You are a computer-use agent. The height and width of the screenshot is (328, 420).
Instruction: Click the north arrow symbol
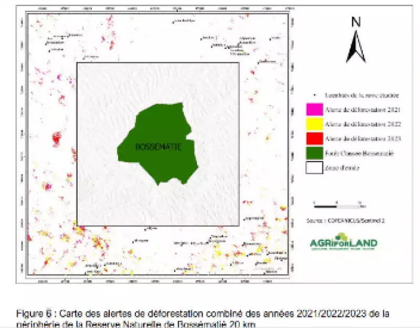pos(356,47)
